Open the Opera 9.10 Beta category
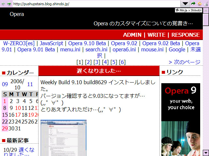 click(87, 43)
